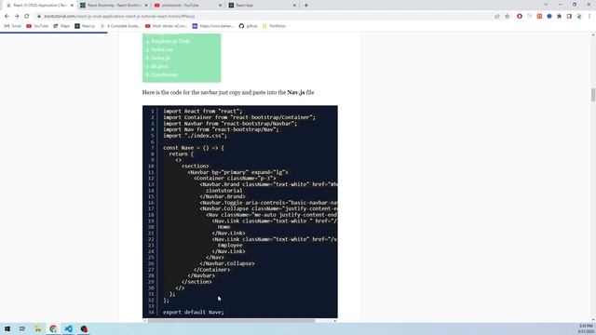This screenshot has width=596, height=335.
Task: Click code line 'export default Nave;'
Action: click(x=194, y=312)
